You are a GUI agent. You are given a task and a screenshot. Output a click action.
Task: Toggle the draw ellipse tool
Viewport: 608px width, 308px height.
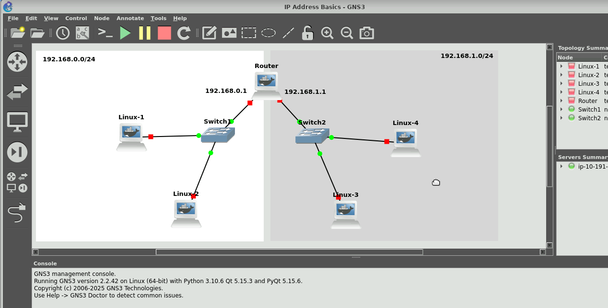[x=268, y=33]
